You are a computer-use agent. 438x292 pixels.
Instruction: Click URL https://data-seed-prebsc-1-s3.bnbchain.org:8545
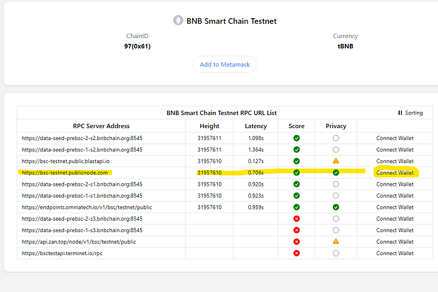[82, 230]
